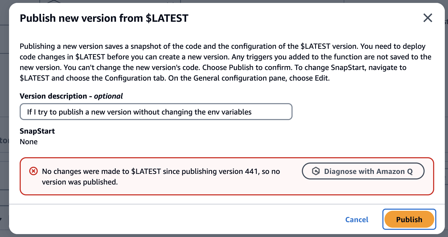This screenshot has width=448, height=237.
Task: Click the SnapStart label
Action: click(x=37, y=131)
